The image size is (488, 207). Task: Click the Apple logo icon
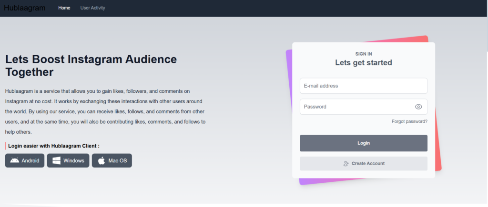pos(102,160)
